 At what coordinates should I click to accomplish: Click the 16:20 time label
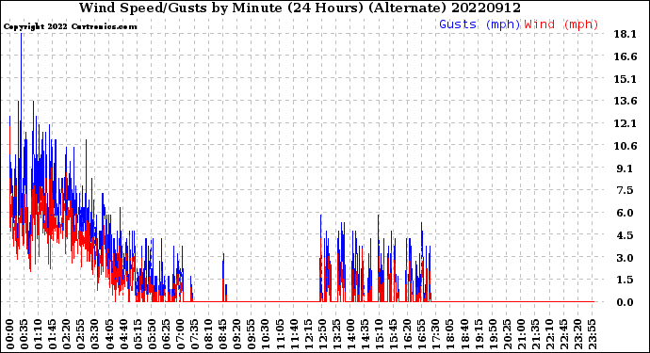tap(408, 334)
